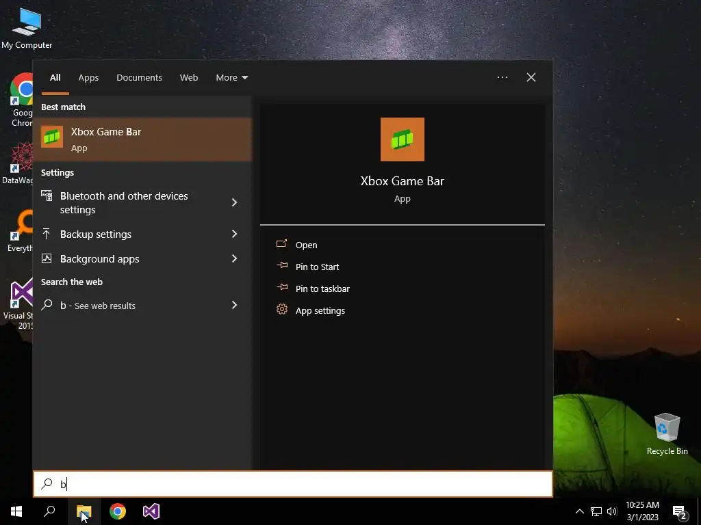The width and height of the screenshot is (701, 525).
Task: Click the magnifier icon beside web results
Action: click(47, 305)
